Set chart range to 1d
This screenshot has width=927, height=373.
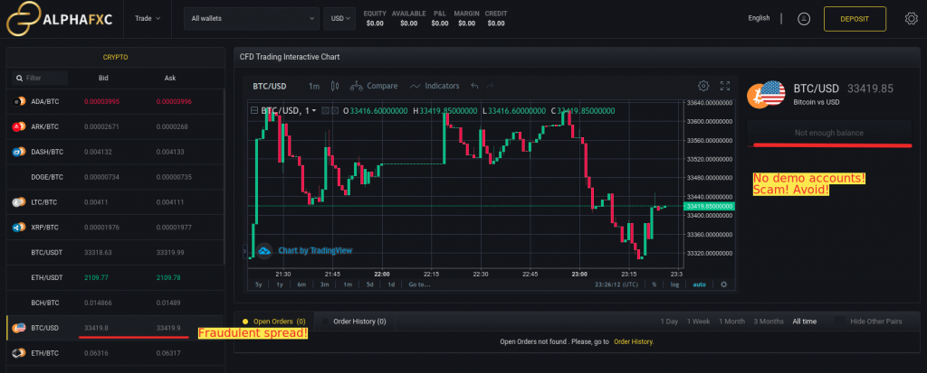[x=391, y=284]
